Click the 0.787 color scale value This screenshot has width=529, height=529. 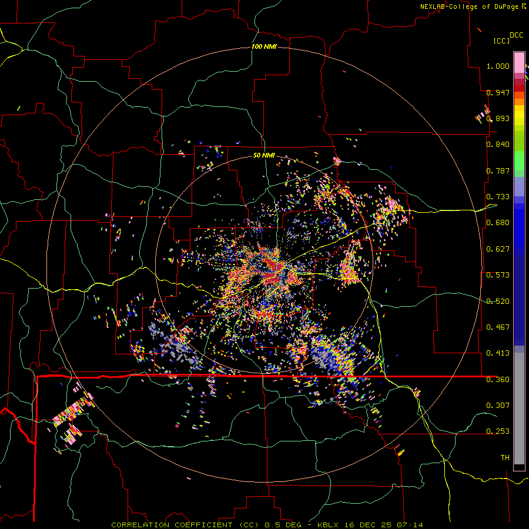498,170
